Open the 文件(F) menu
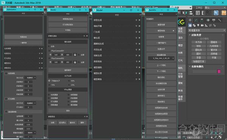This screenshot has width=227, height=140. [7, 7]
